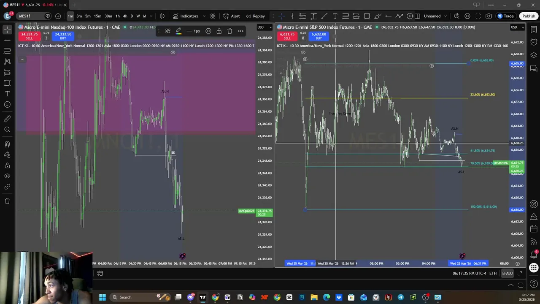Open the Windows Start menu
This screenshot has height=304, width=540.
[x=102, y=297]
